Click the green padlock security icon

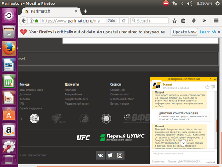(x=37, y=21)
